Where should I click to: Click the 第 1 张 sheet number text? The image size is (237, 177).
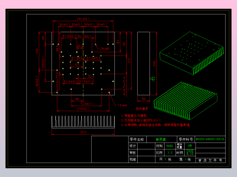pos(185,159)
